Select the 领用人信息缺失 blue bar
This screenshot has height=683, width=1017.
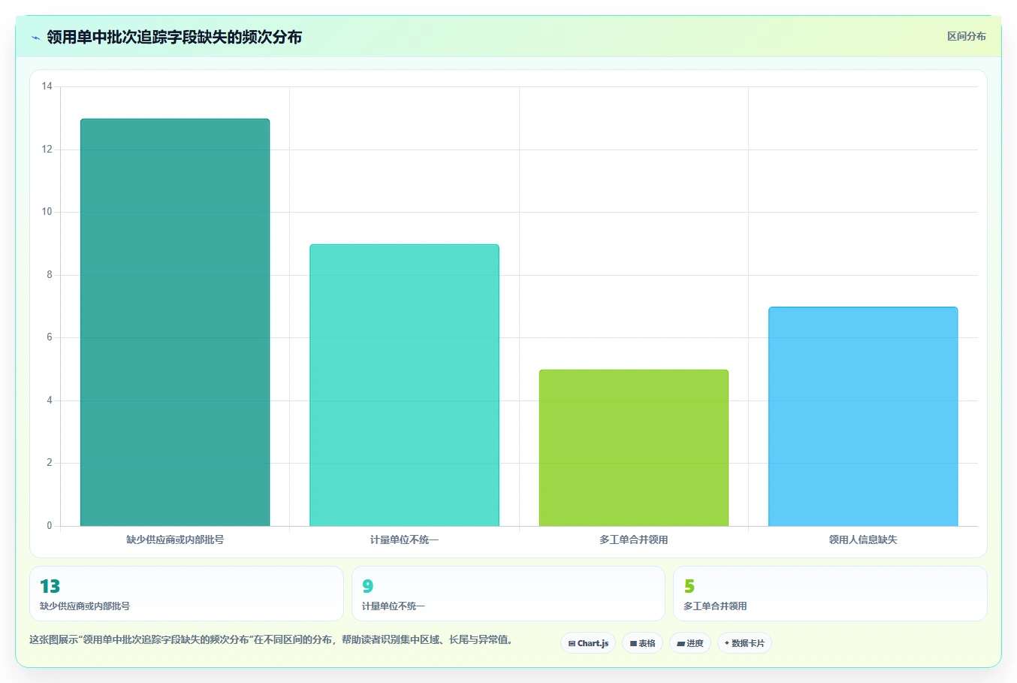coord(863,416)
